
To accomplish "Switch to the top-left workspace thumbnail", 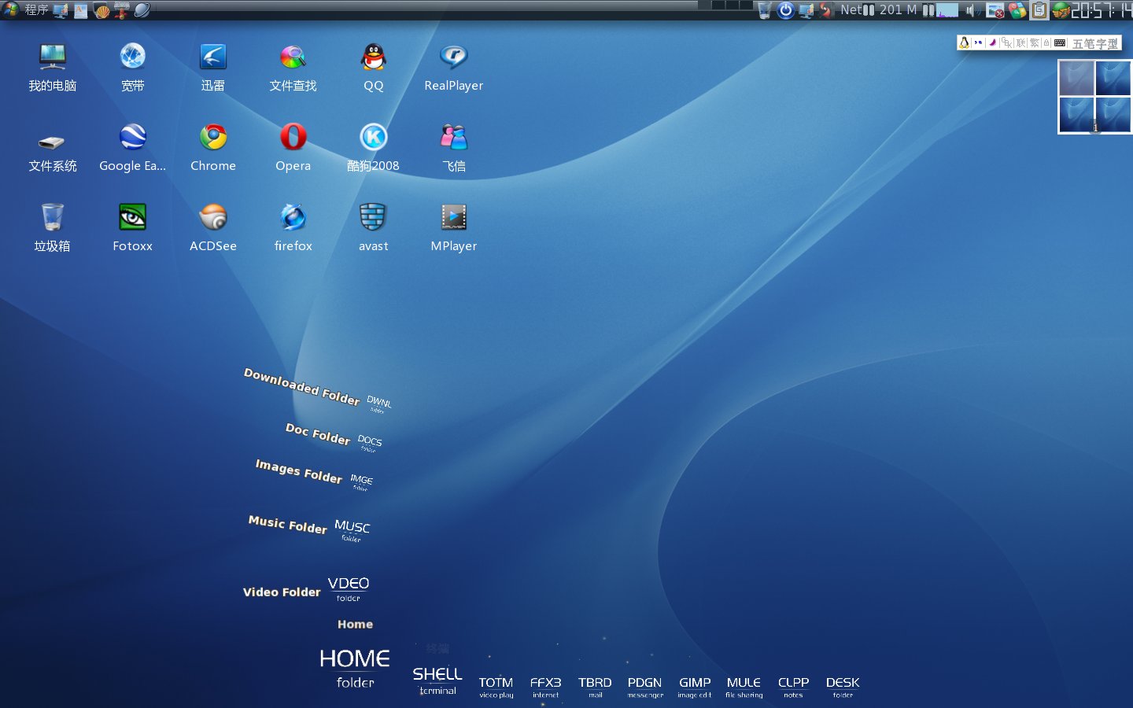I will tap(1076, 78).
